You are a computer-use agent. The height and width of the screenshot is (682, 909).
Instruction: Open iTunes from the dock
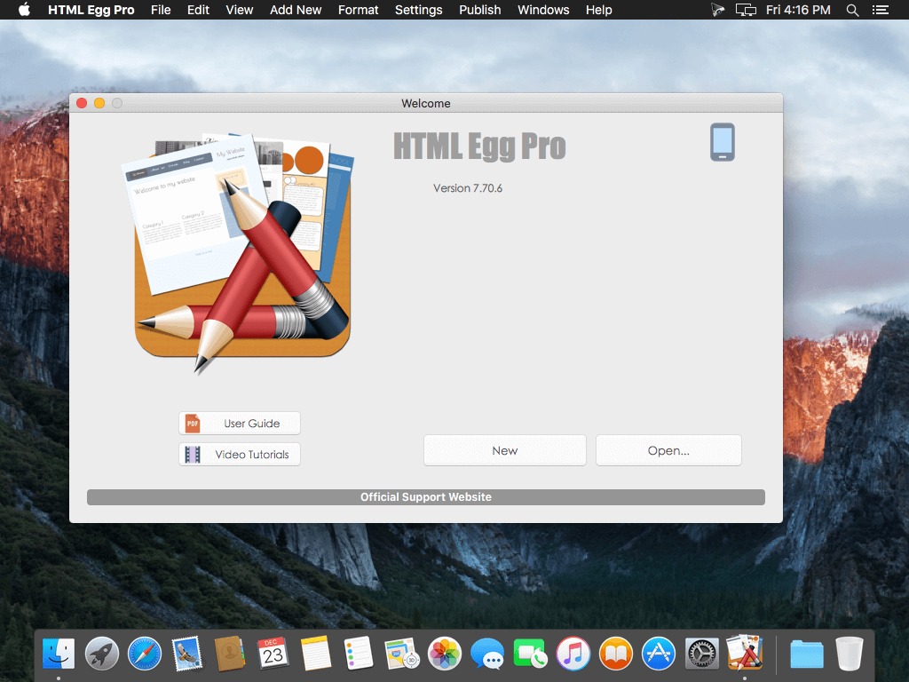coord(573,654)
